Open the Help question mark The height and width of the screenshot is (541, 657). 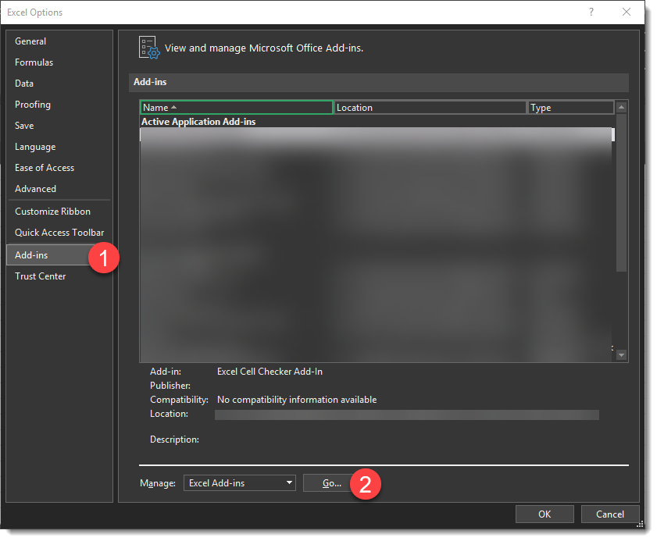[591, 12]
